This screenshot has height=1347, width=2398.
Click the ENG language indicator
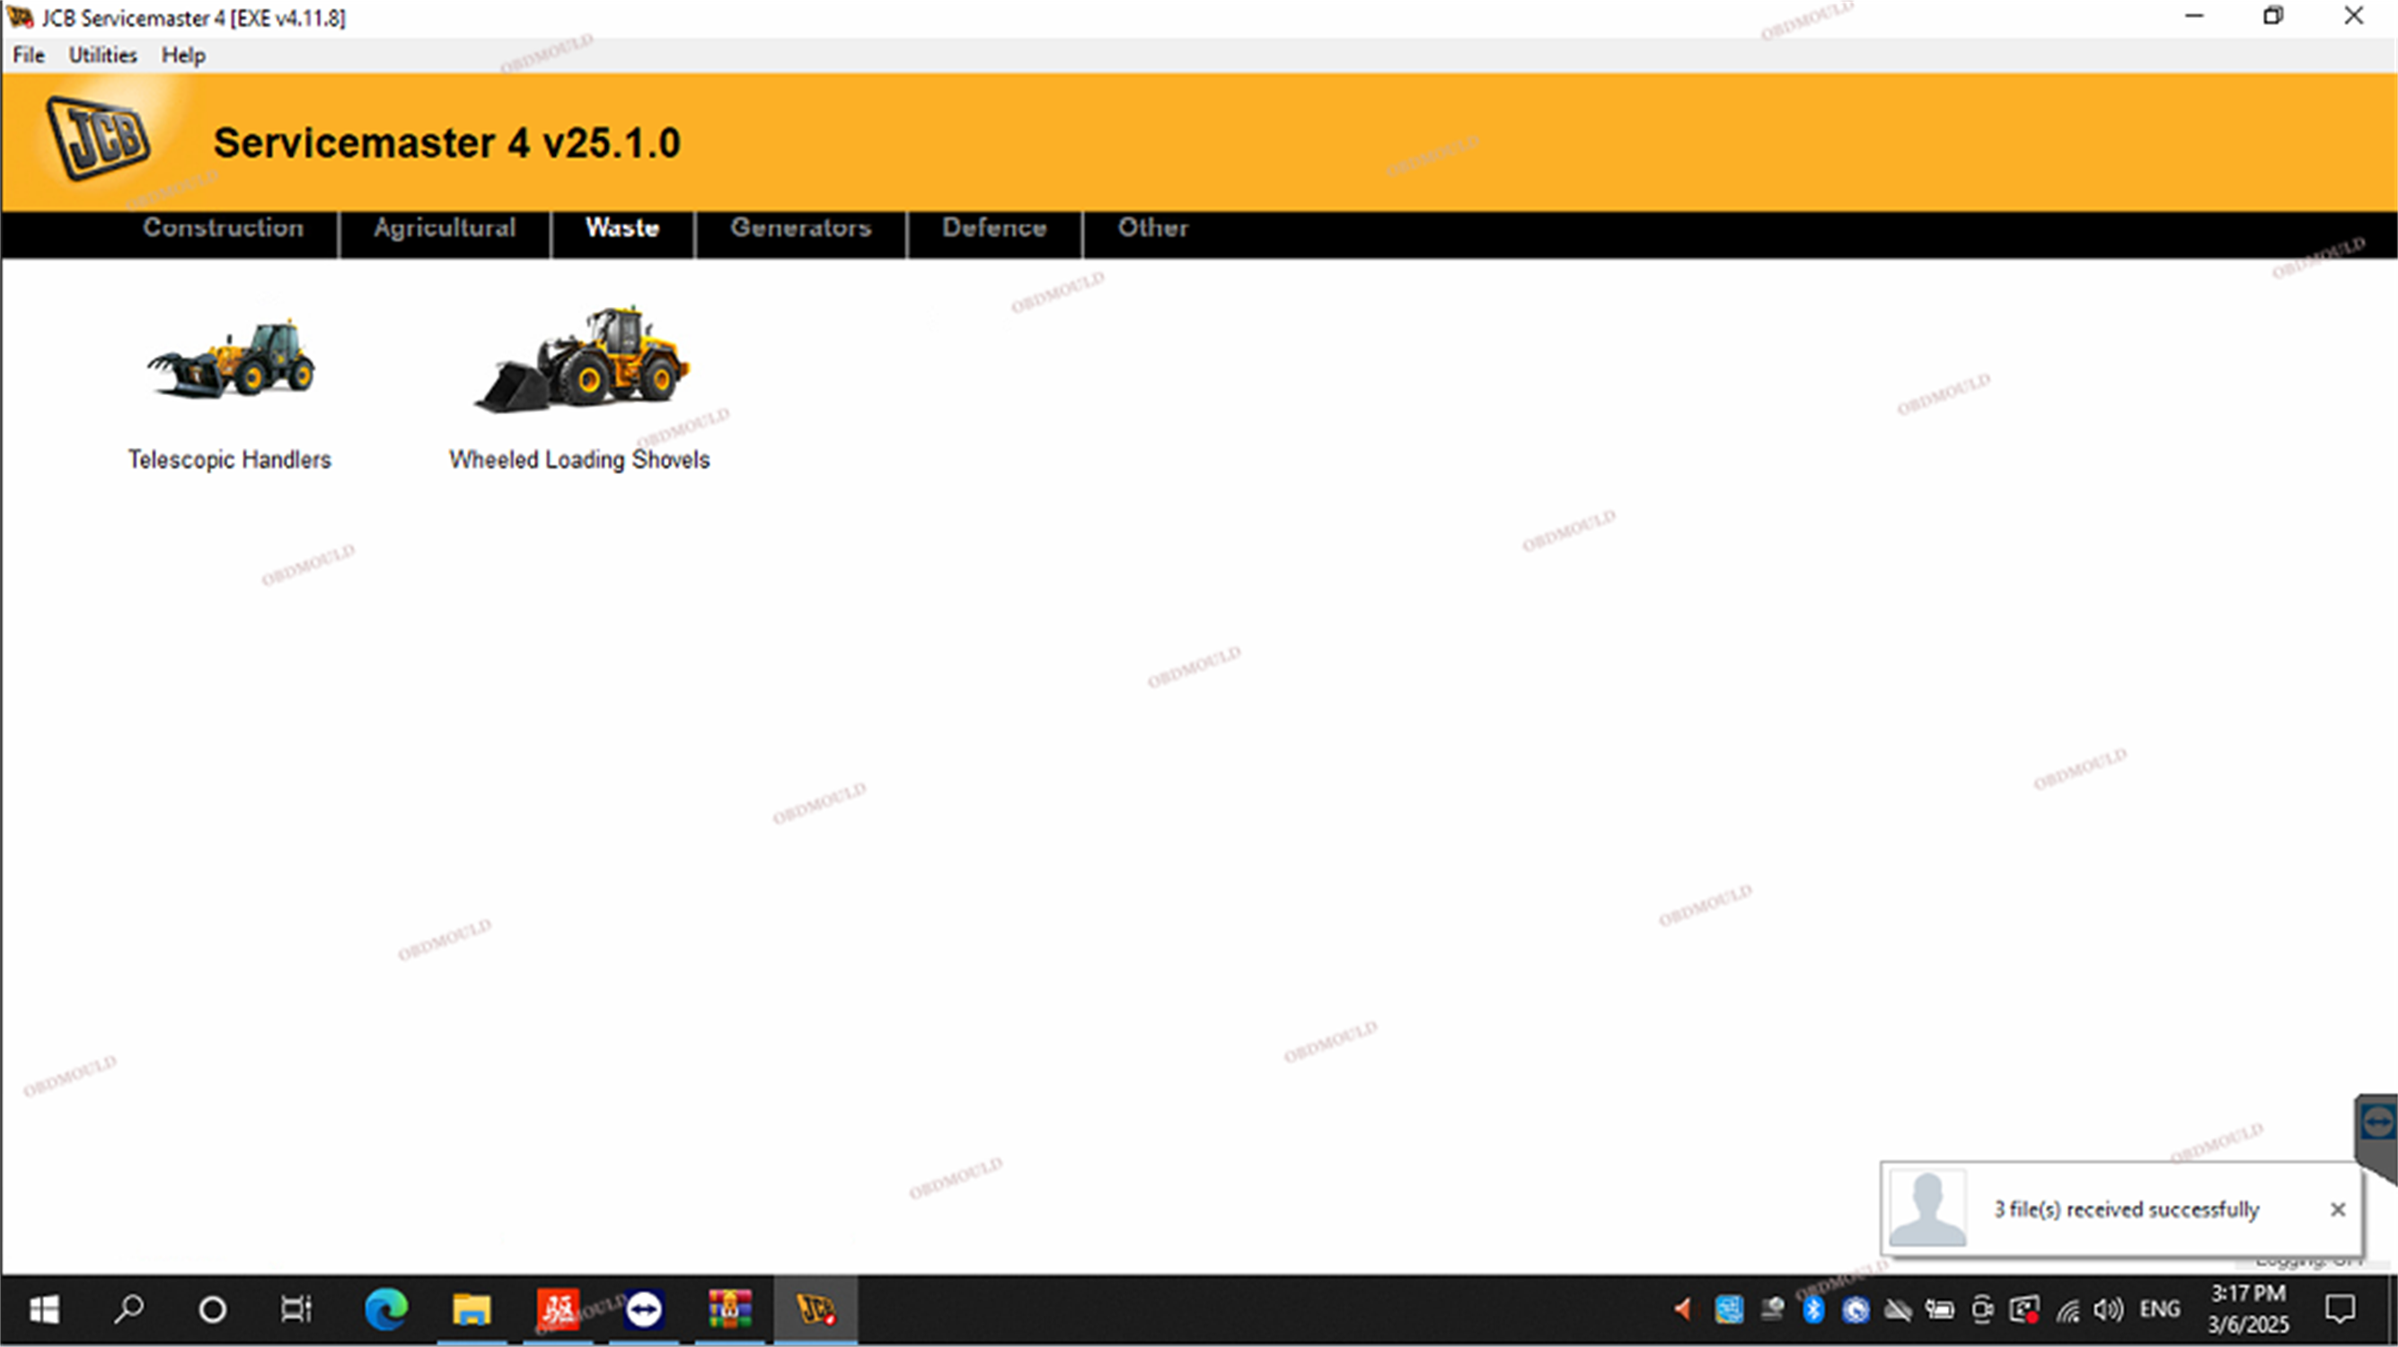(x=2160, y=1310)
